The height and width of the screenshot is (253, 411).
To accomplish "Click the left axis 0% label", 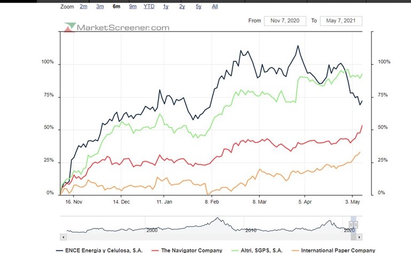I will (50, 193).
